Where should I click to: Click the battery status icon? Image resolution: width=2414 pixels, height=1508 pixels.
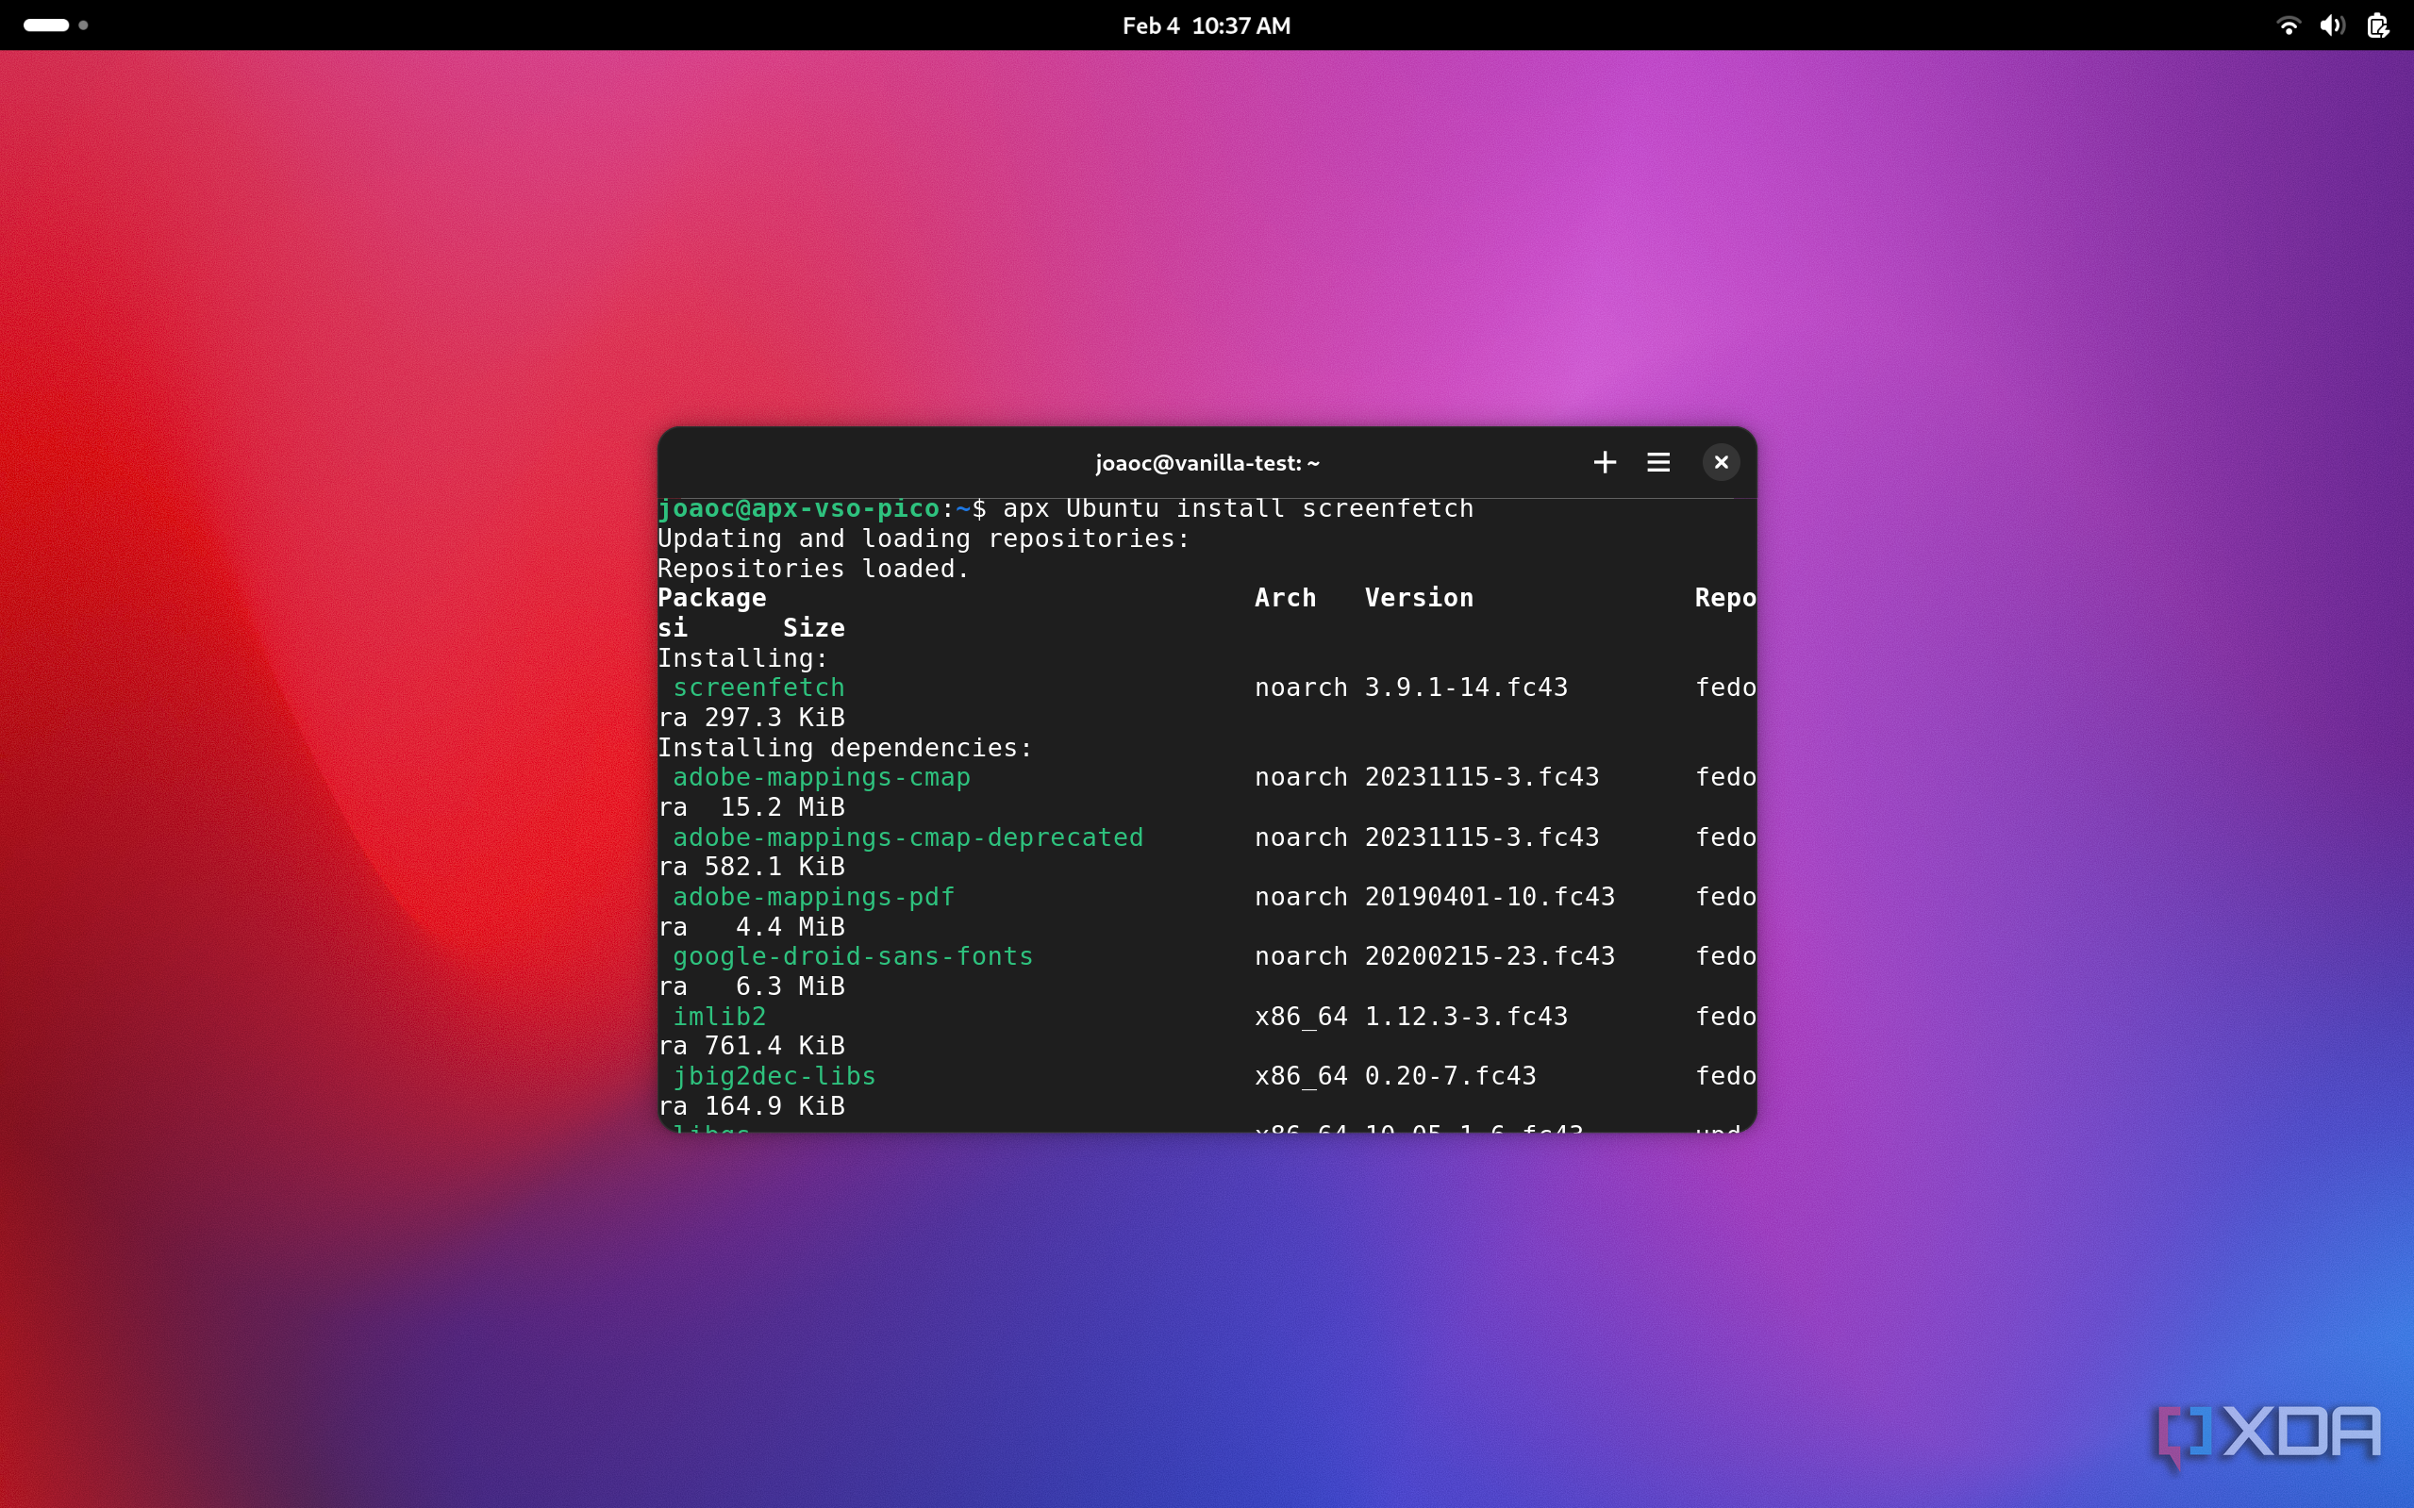(2378, 25)
